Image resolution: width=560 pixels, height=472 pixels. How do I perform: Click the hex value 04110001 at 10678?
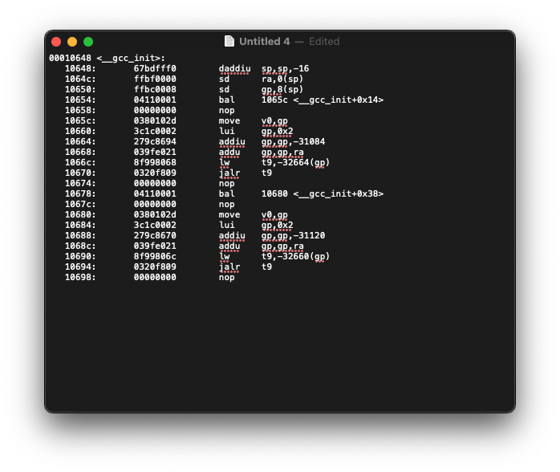(x=155, y=193)
